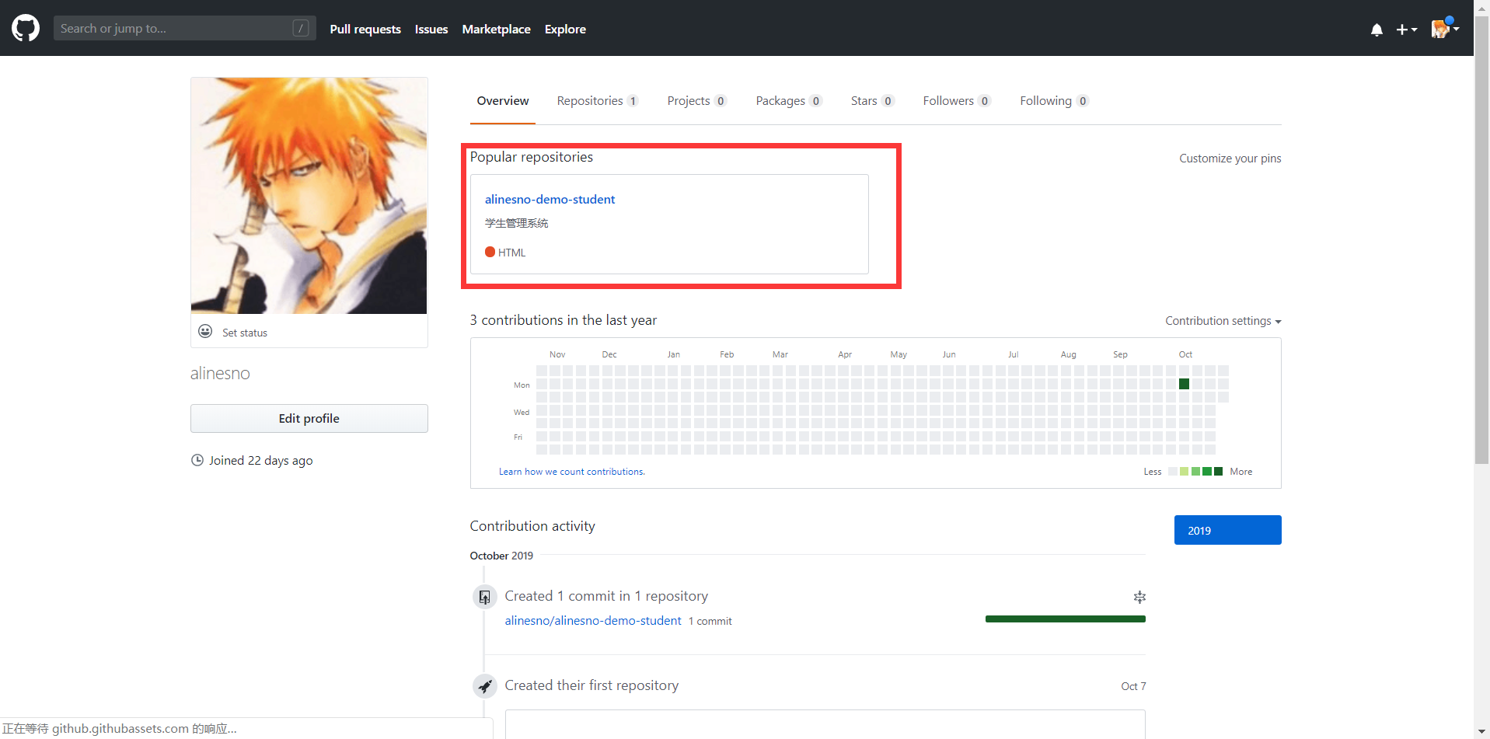Click the Created their first repository text
The height and width of the screenshot is (739, 1490).
591,685
